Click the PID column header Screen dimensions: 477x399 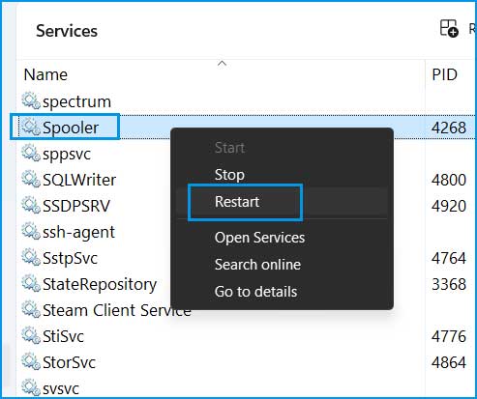[x=444, y=74]
